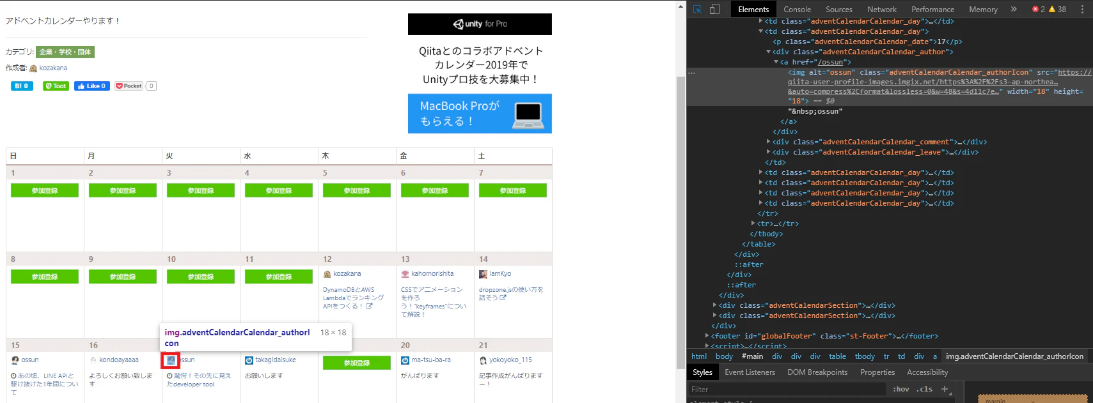Open the Accessibility pane tab
This screenshot has height=403, width=1093.
tap(927, 372)
